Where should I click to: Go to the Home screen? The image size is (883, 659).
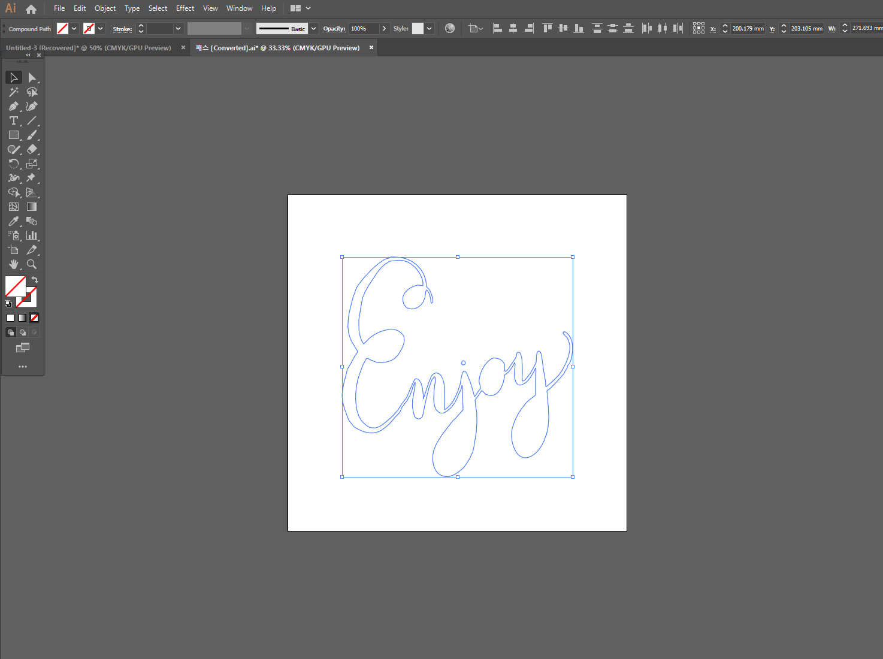pos(31,9)
